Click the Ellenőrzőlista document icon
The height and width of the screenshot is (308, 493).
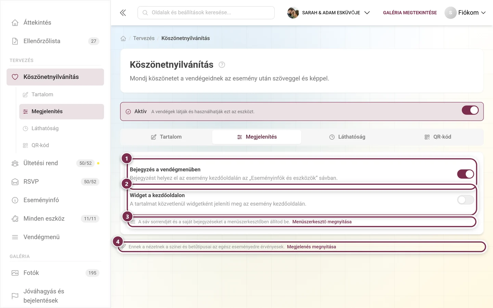pyautogui.click(x=15, y=41)
